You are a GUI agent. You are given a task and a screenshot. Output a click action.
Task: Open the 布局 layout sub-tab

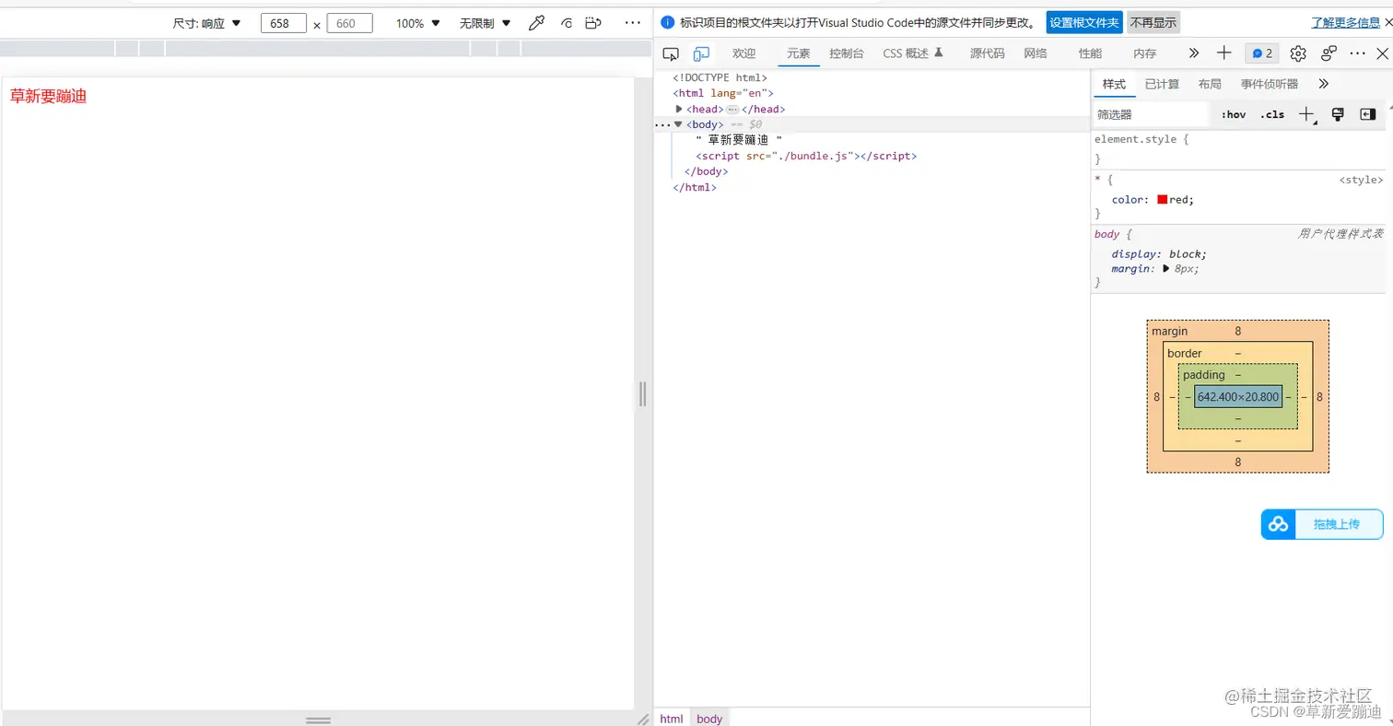1210,84
